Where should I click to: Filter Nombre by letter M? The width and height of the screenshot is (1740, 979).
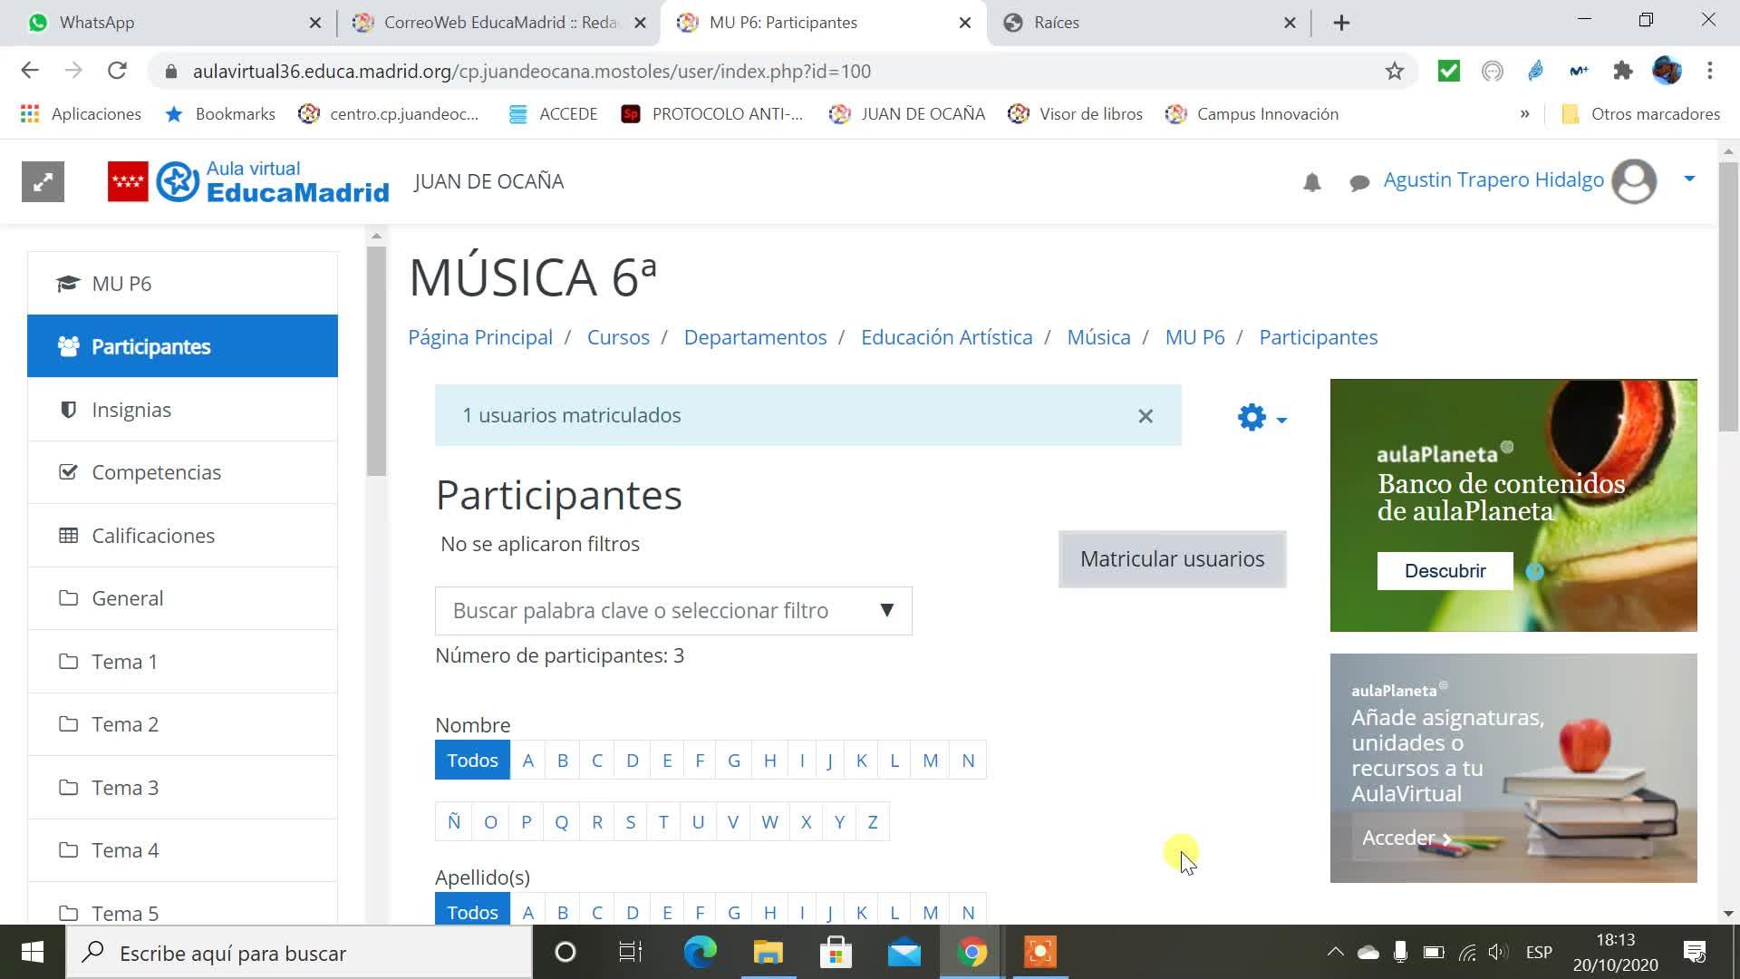pyautogui.click(x=930, y=761)
